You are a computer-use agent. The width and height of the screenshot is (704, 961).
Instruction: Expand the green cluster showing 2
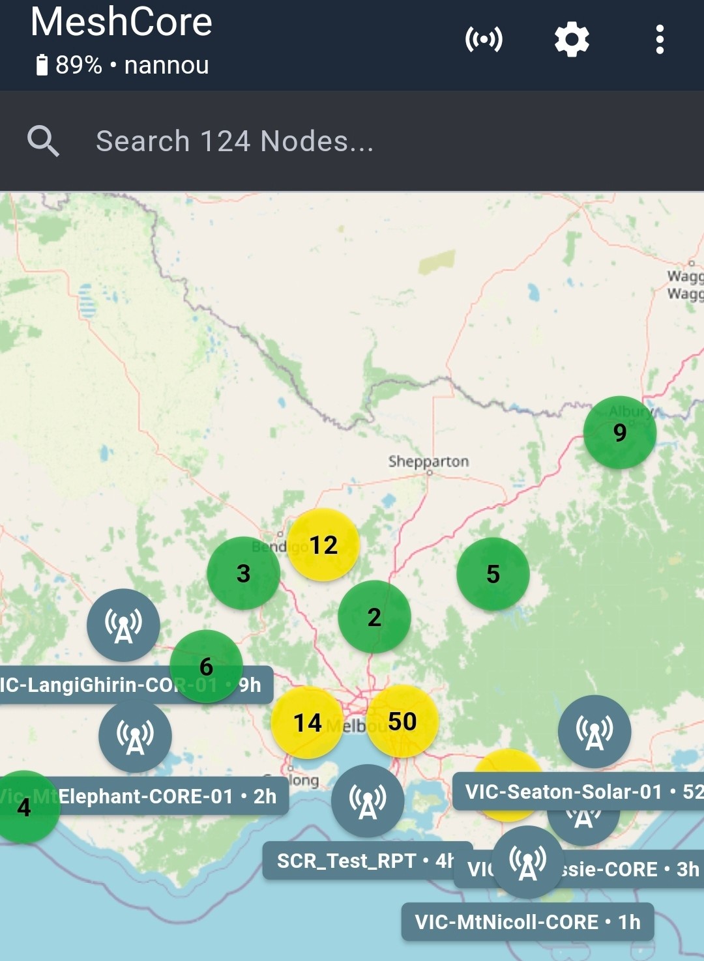tap(374, 617)
